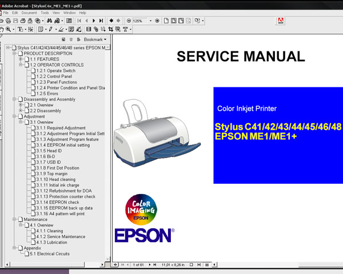Open bookmark 4.1.3 Lubrication
The width and height of the screenshot is (343, 274).
coord(51,242)
